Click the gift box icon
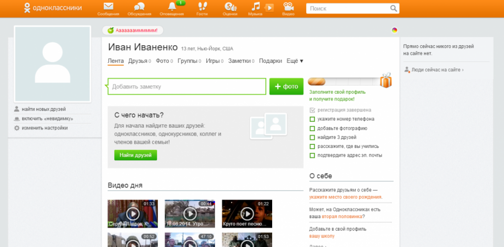Screen dimensions: 504x247 pyautogui.click(x=386, y=80)
